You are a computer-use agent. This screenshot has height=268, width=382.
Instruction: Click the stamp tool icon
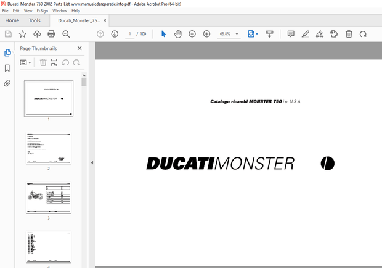pyautogui.click(x=334, y=34)
